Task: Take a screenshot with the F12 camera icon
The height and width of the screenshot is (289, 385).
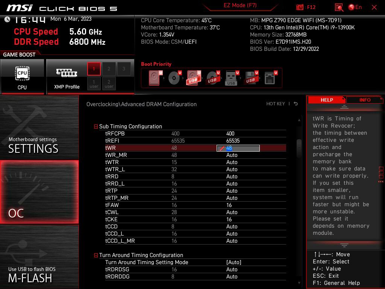Action: (x=300, y=7)
